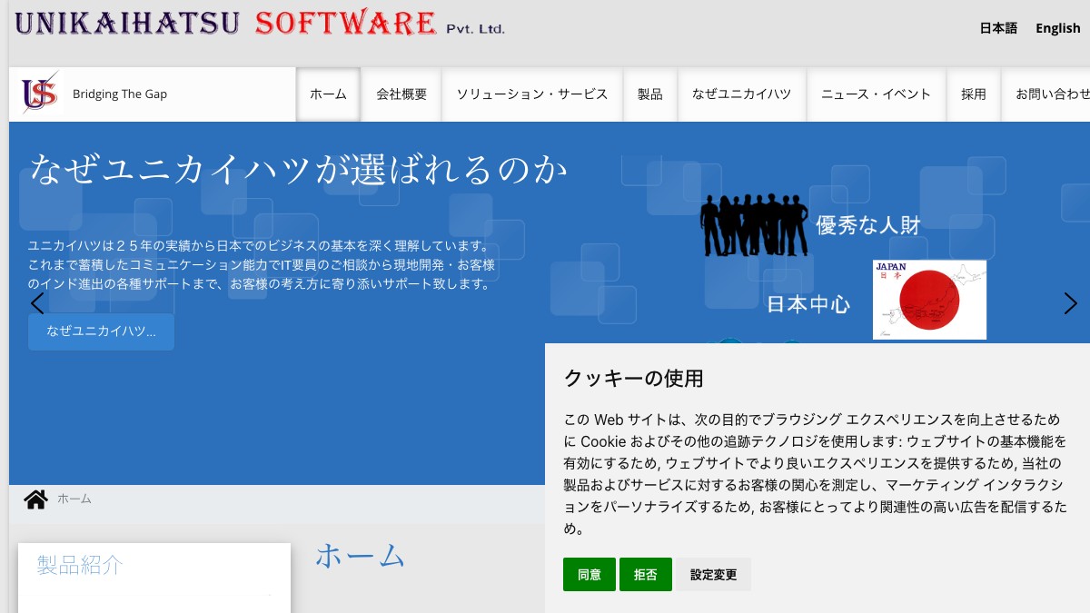Click the group of people silhouette image

pos(754,224)
